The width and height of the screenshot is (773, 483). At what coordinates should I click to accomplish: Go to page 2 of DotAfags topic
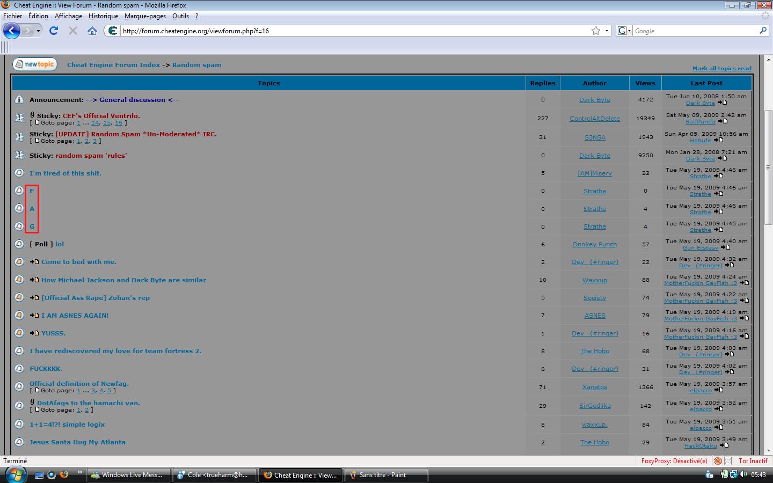click(x=86, y=410)
